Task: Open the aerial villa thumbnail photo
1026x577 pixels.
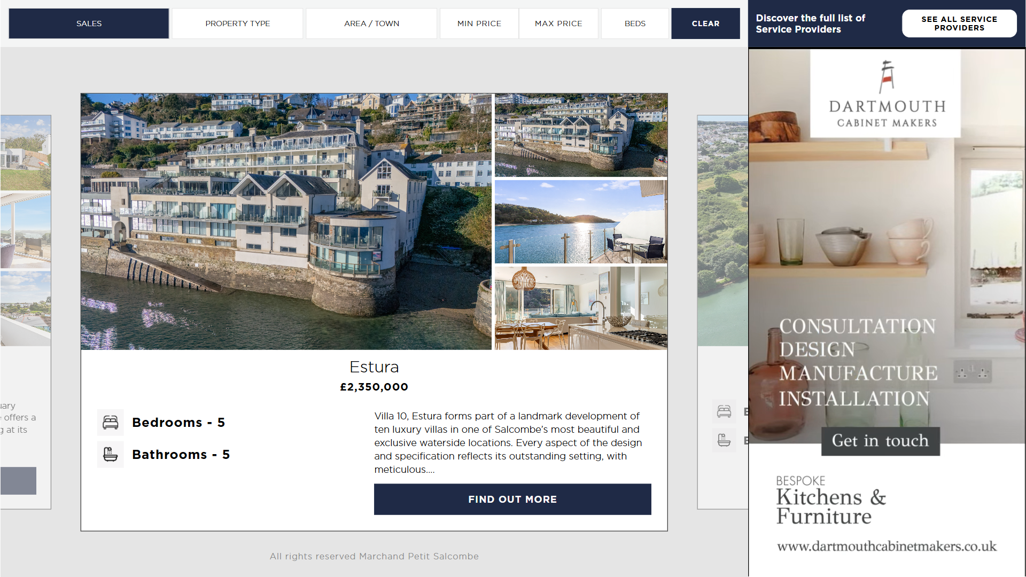Action: click(x=581, y=135)
